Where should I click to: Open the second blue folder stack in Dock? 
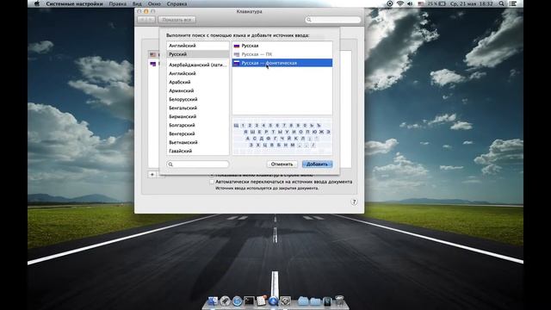point(315,301)
